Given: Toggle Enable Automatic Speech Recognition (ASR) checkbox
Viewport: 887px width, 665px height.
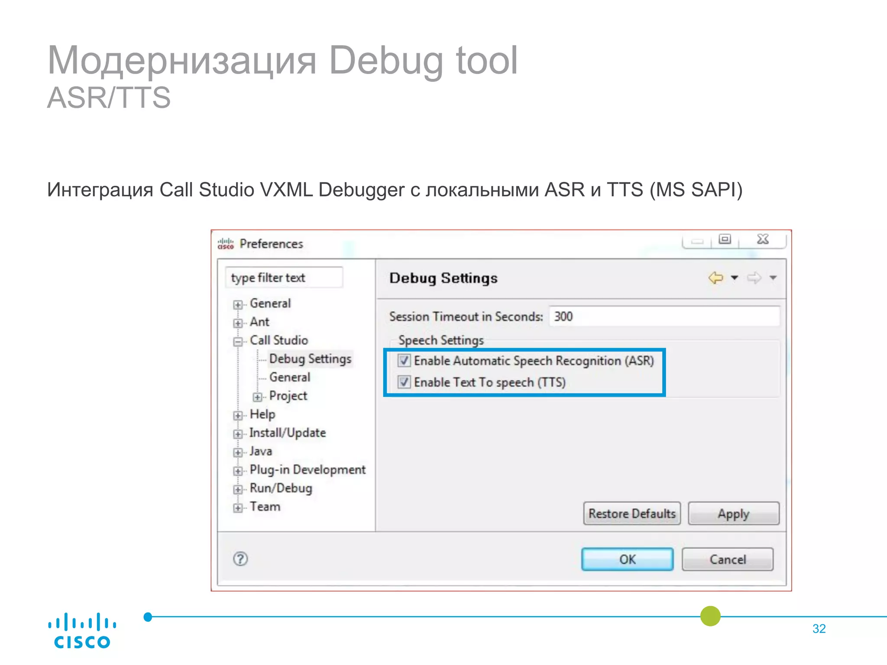Looking at the screenshot, I should pyautogui.click(x=404, y=360).
